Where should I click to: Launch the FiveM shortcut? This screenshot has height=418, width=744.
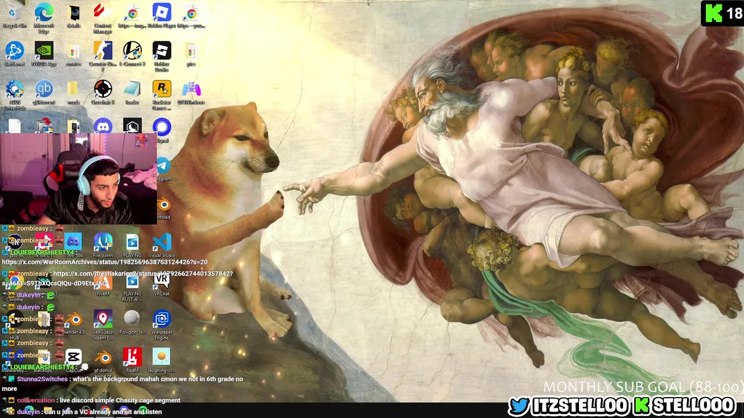103,284
